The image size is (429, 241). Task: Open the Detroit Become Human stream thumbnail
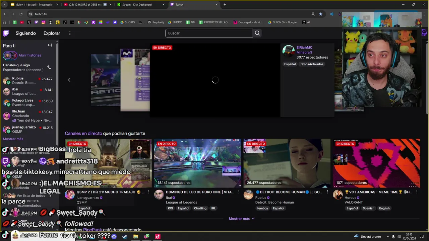(287, 163)
